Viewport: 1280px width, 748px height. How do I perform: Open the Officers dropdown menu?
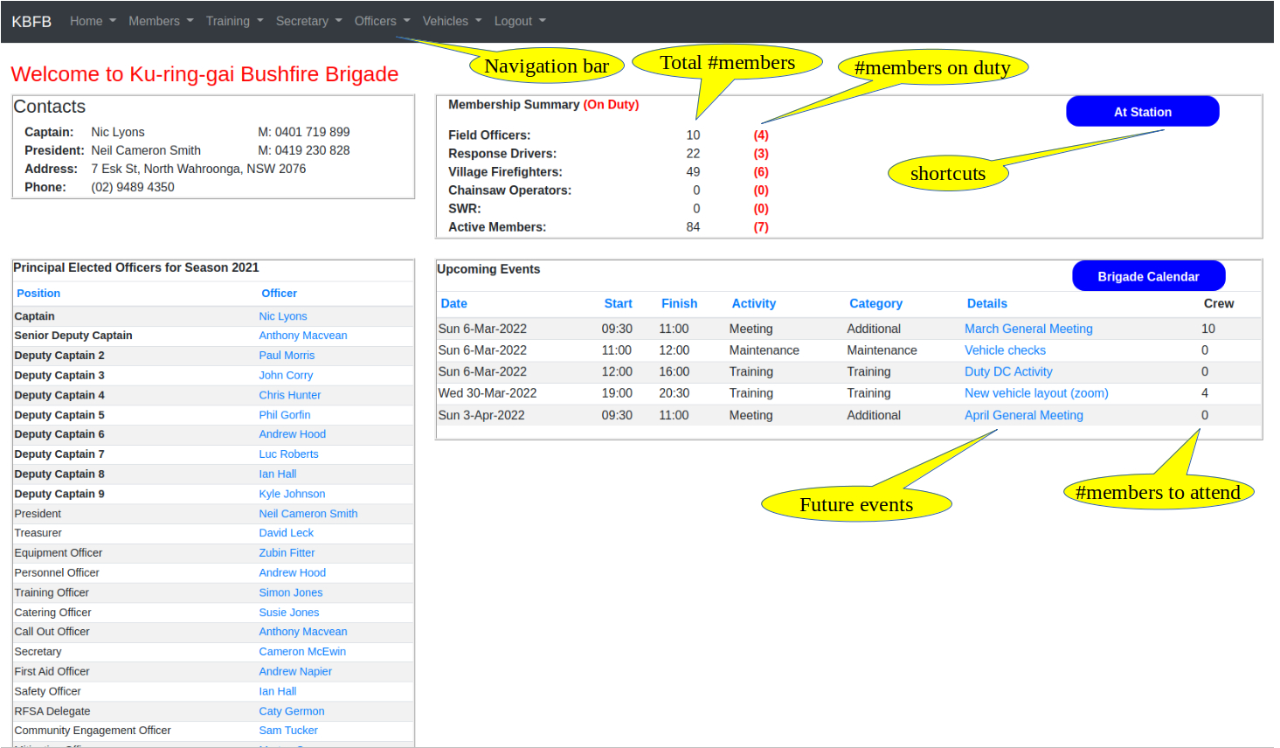pos(382,21)
